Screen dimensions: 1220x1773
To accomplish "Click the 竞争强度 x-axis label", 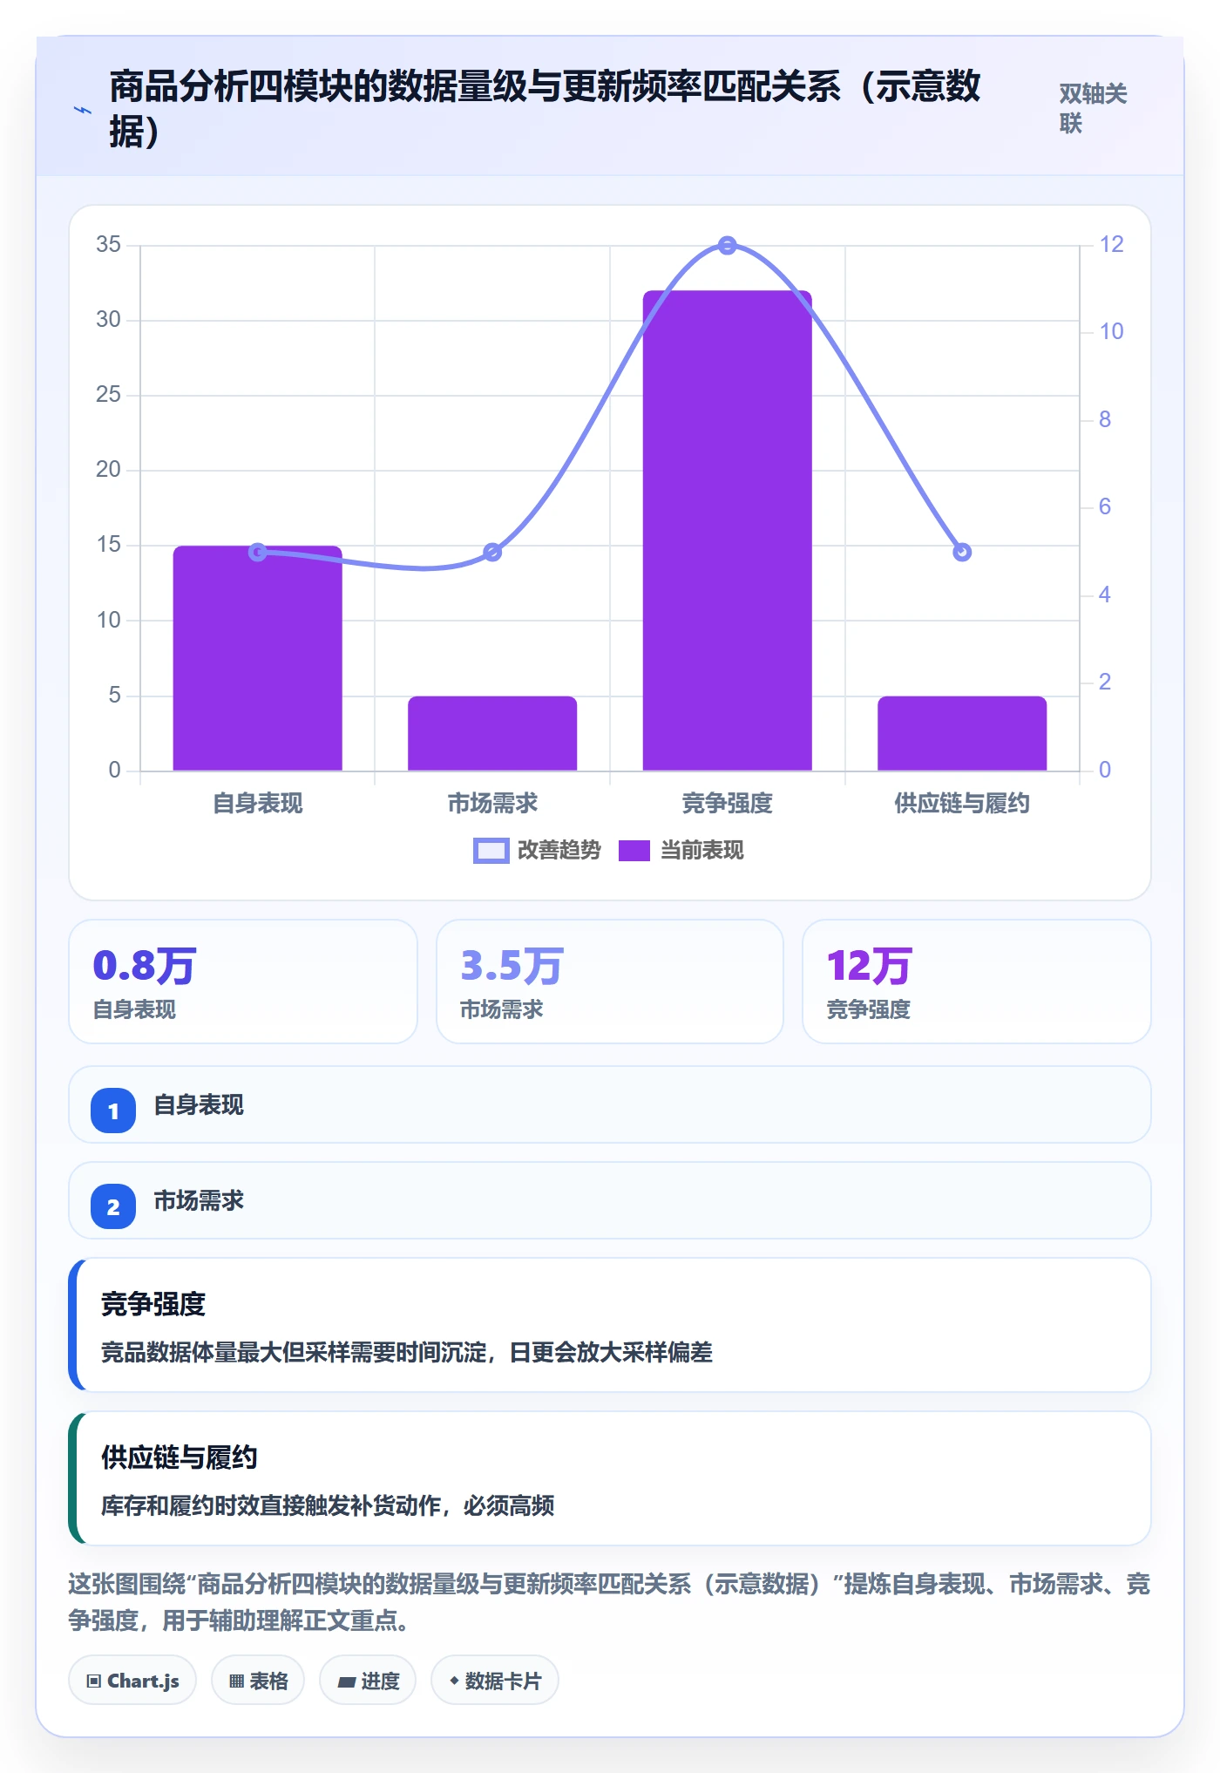I will click(728, 803).
